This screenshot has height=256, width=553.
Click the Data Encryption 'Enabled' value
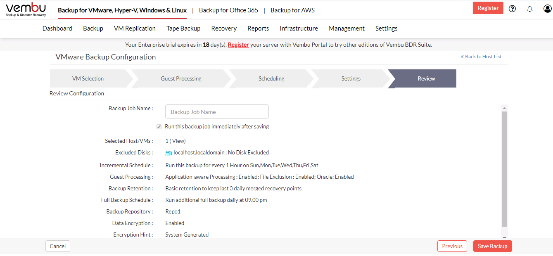click(175, 223)
